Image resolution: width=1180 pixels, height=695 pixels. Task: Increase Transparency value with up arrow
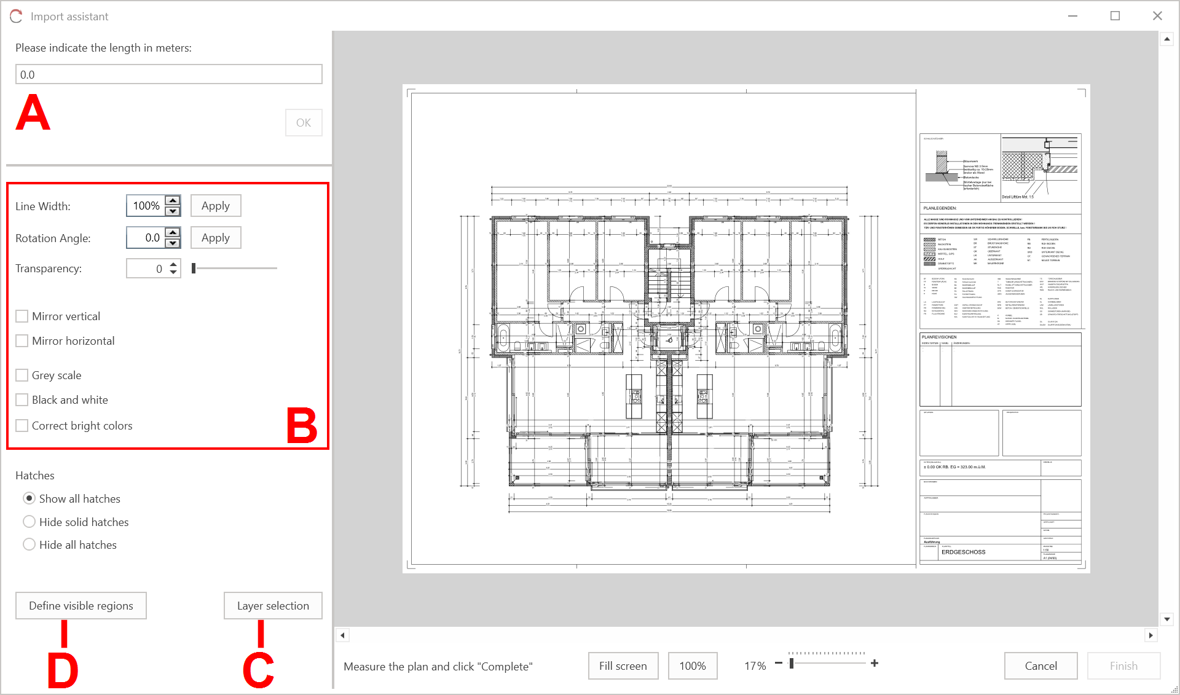click(174, 264)
